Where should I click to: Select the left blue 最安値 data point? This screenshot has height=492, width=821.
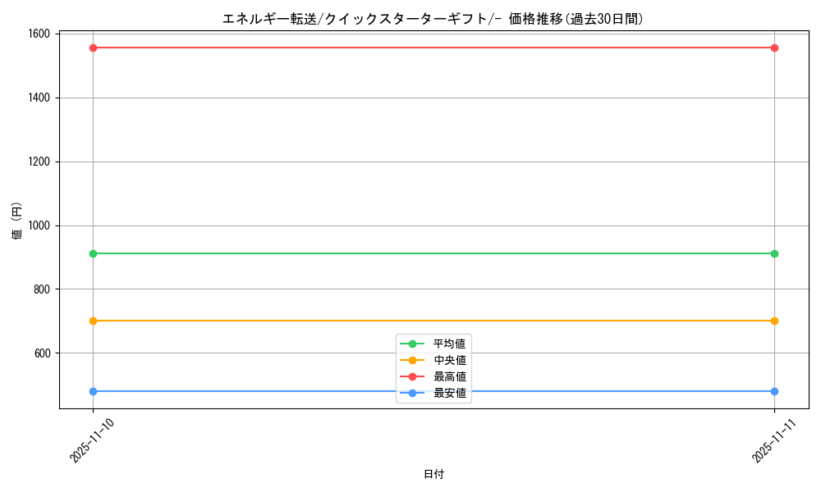pyautogui.click(x=93, y=391)
